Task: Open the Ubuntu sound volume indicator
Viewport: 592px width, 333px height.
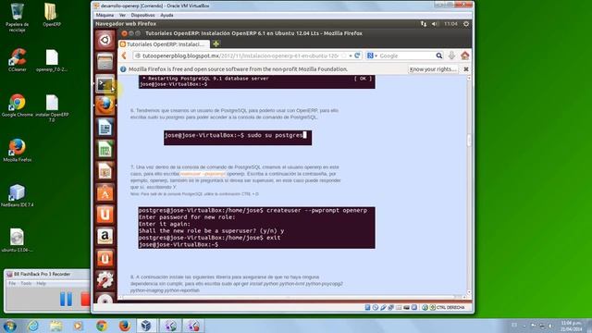Action: [x=435, y=24]
